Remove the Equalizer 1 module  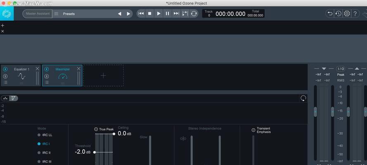[x=38, y=69]
